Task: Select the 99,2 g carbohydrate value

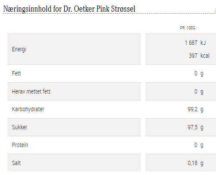Action: coord(195,109)
